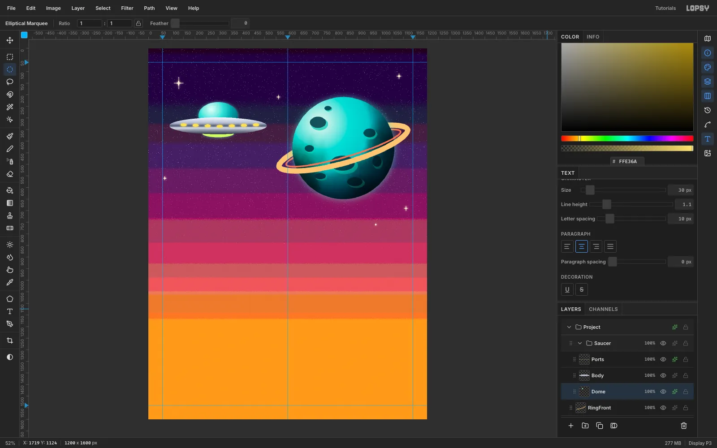Create a new layer group folder
This screenshot has width=717, height=448.
pos(585,426)
